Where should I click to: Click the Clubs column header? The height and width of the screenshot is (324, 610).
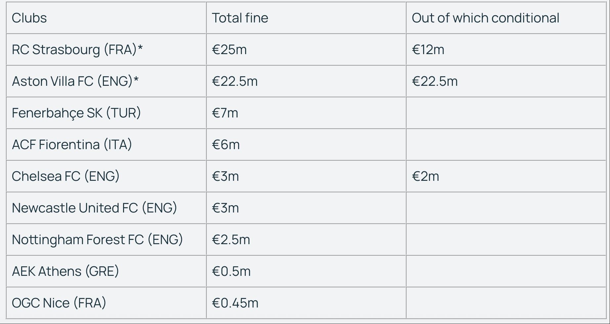coord(106,18)
